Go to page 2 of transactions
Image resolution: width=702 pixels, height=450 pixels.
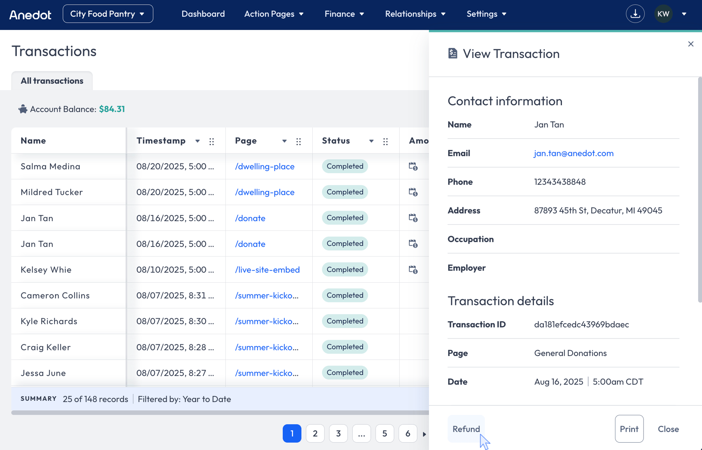click(315, 434)
